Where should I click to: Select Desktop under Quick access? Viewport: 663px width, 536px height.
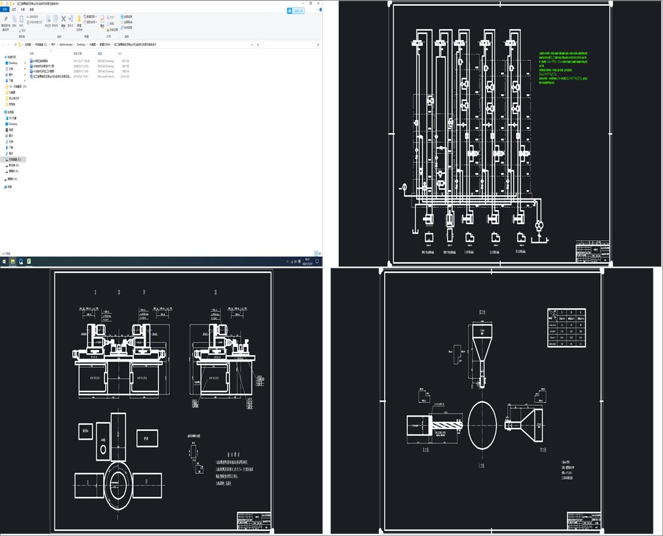pyautogui.click(x=13, y=63)
